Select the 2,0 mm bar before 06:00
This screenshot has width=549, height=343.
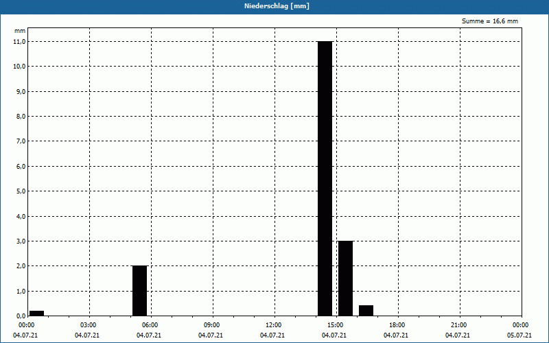(140, 291)
